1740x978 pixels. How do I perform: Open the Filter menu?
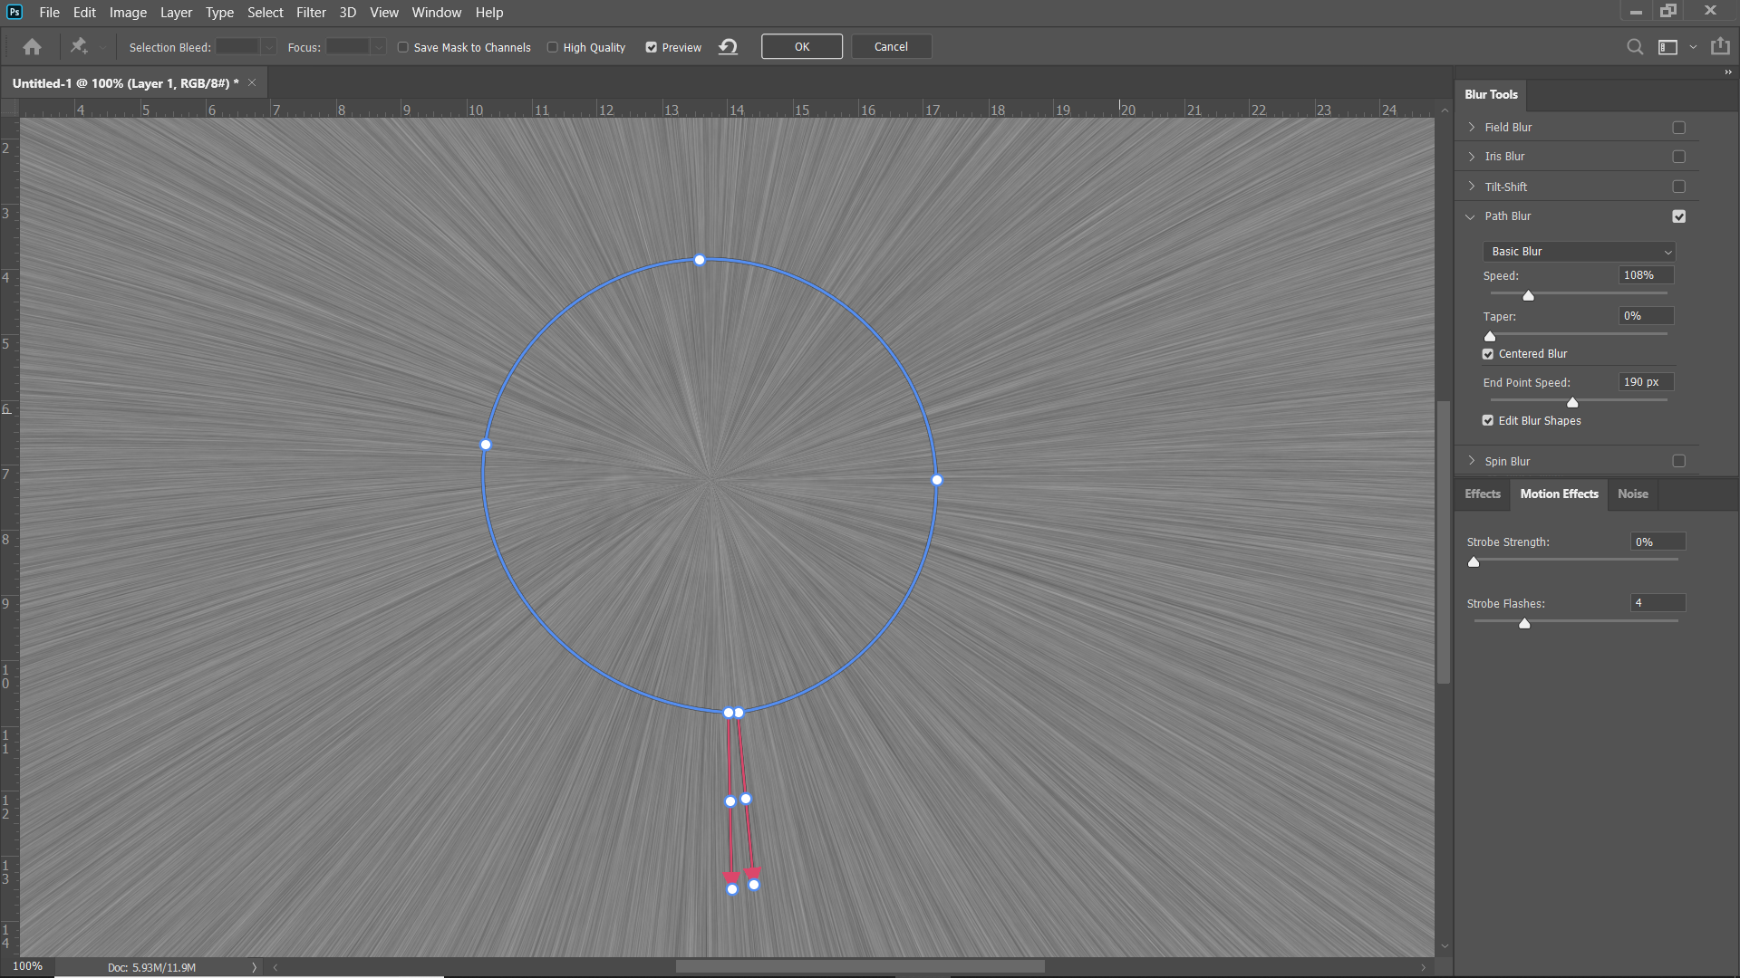point(311,13)
